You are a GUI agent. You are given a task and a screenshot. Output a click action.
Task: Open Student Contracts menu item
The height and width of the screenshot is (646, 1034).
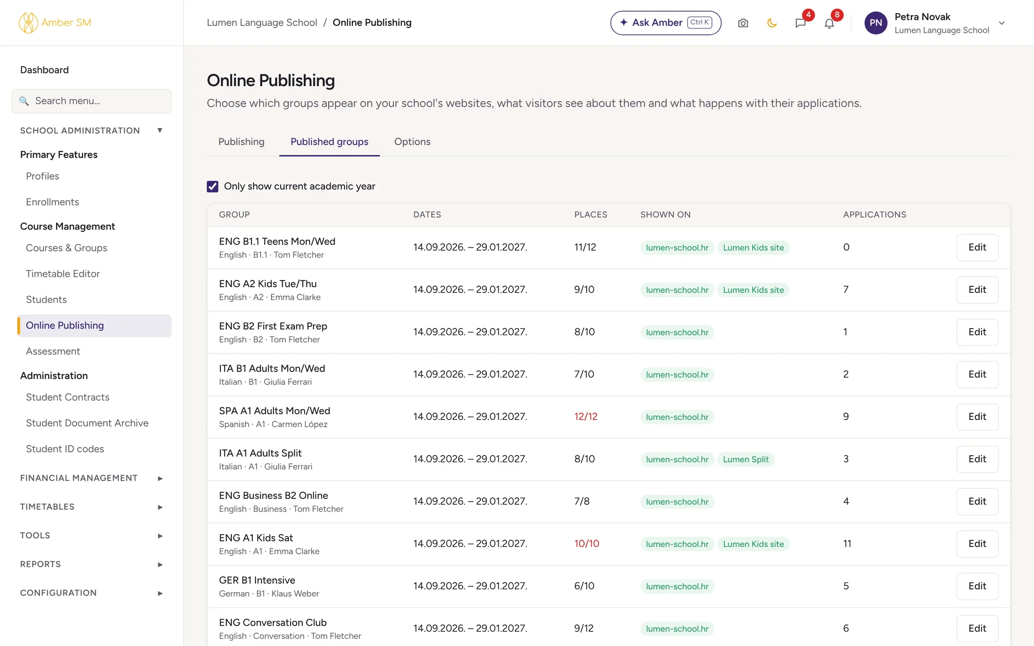[x=68, y=397]
